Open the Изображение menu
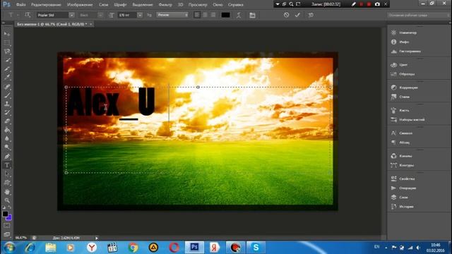This screenshot has height=254, width=452. point(80,5)
